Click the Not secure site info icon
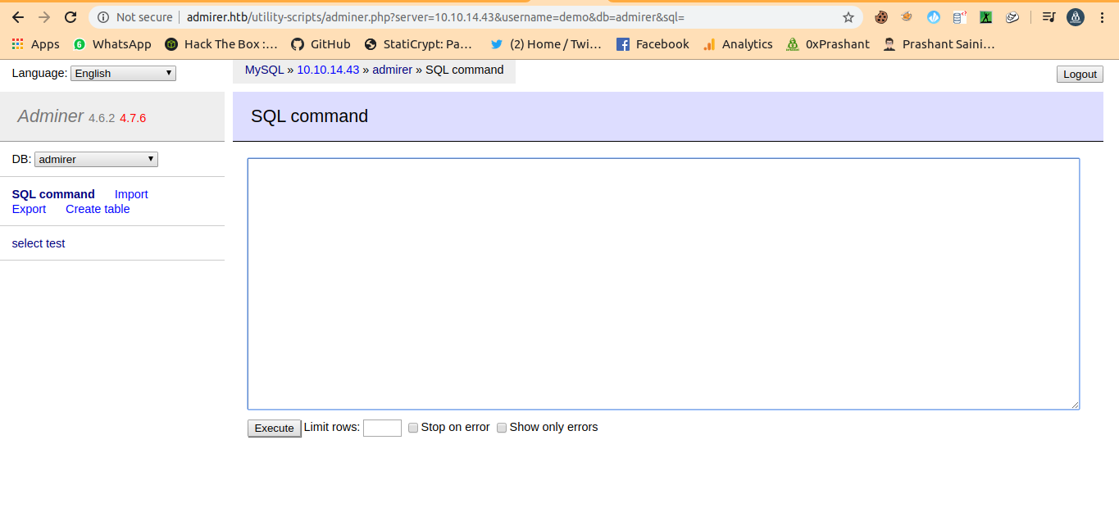This screenshot has width=1119, height=517. pos(103,17)
